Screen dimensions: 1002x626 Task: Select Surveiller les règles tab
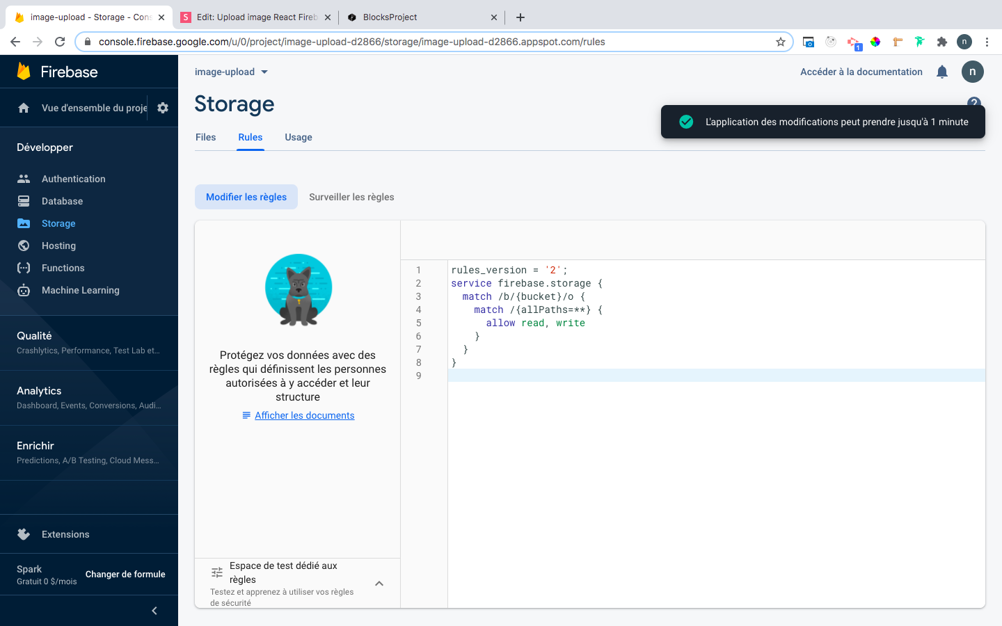click(351, 197)
